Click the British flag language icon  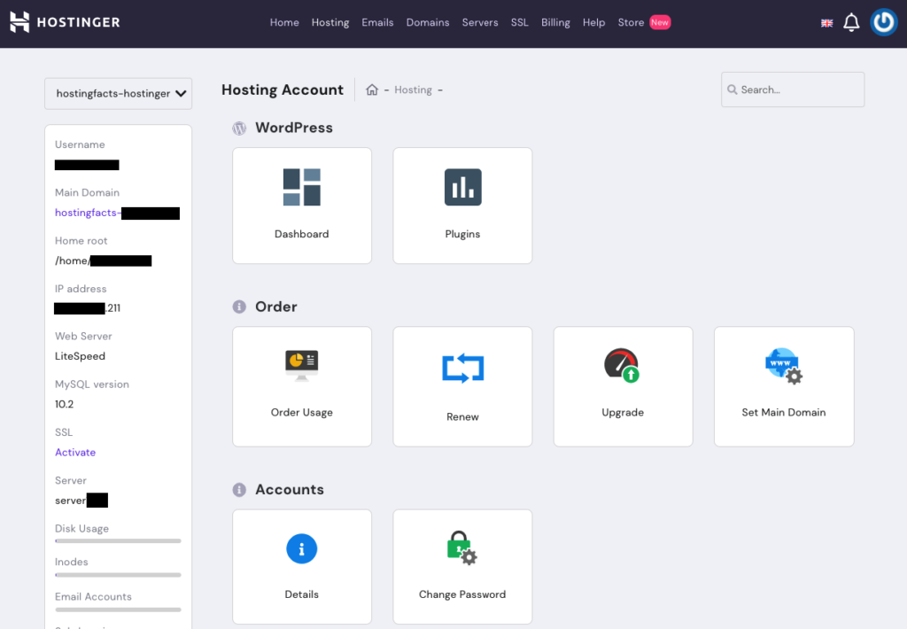point(826,22)
